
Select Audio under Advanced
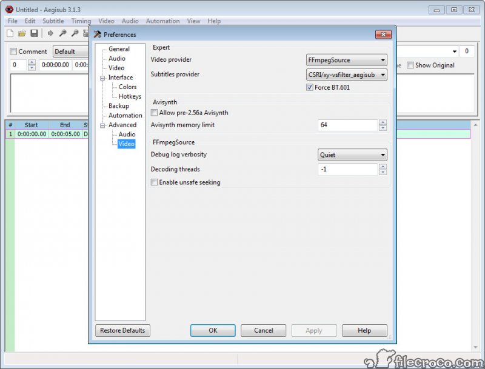point(127,134)
